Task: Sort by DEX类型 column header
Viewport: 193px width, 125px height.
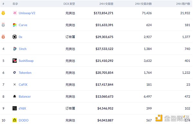Action: tap(69, 4)
